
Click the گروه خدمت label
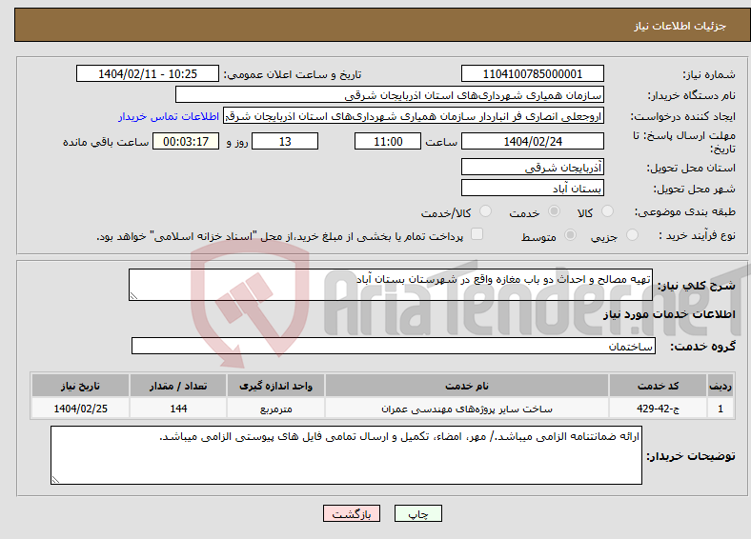(x=702, y=346)
